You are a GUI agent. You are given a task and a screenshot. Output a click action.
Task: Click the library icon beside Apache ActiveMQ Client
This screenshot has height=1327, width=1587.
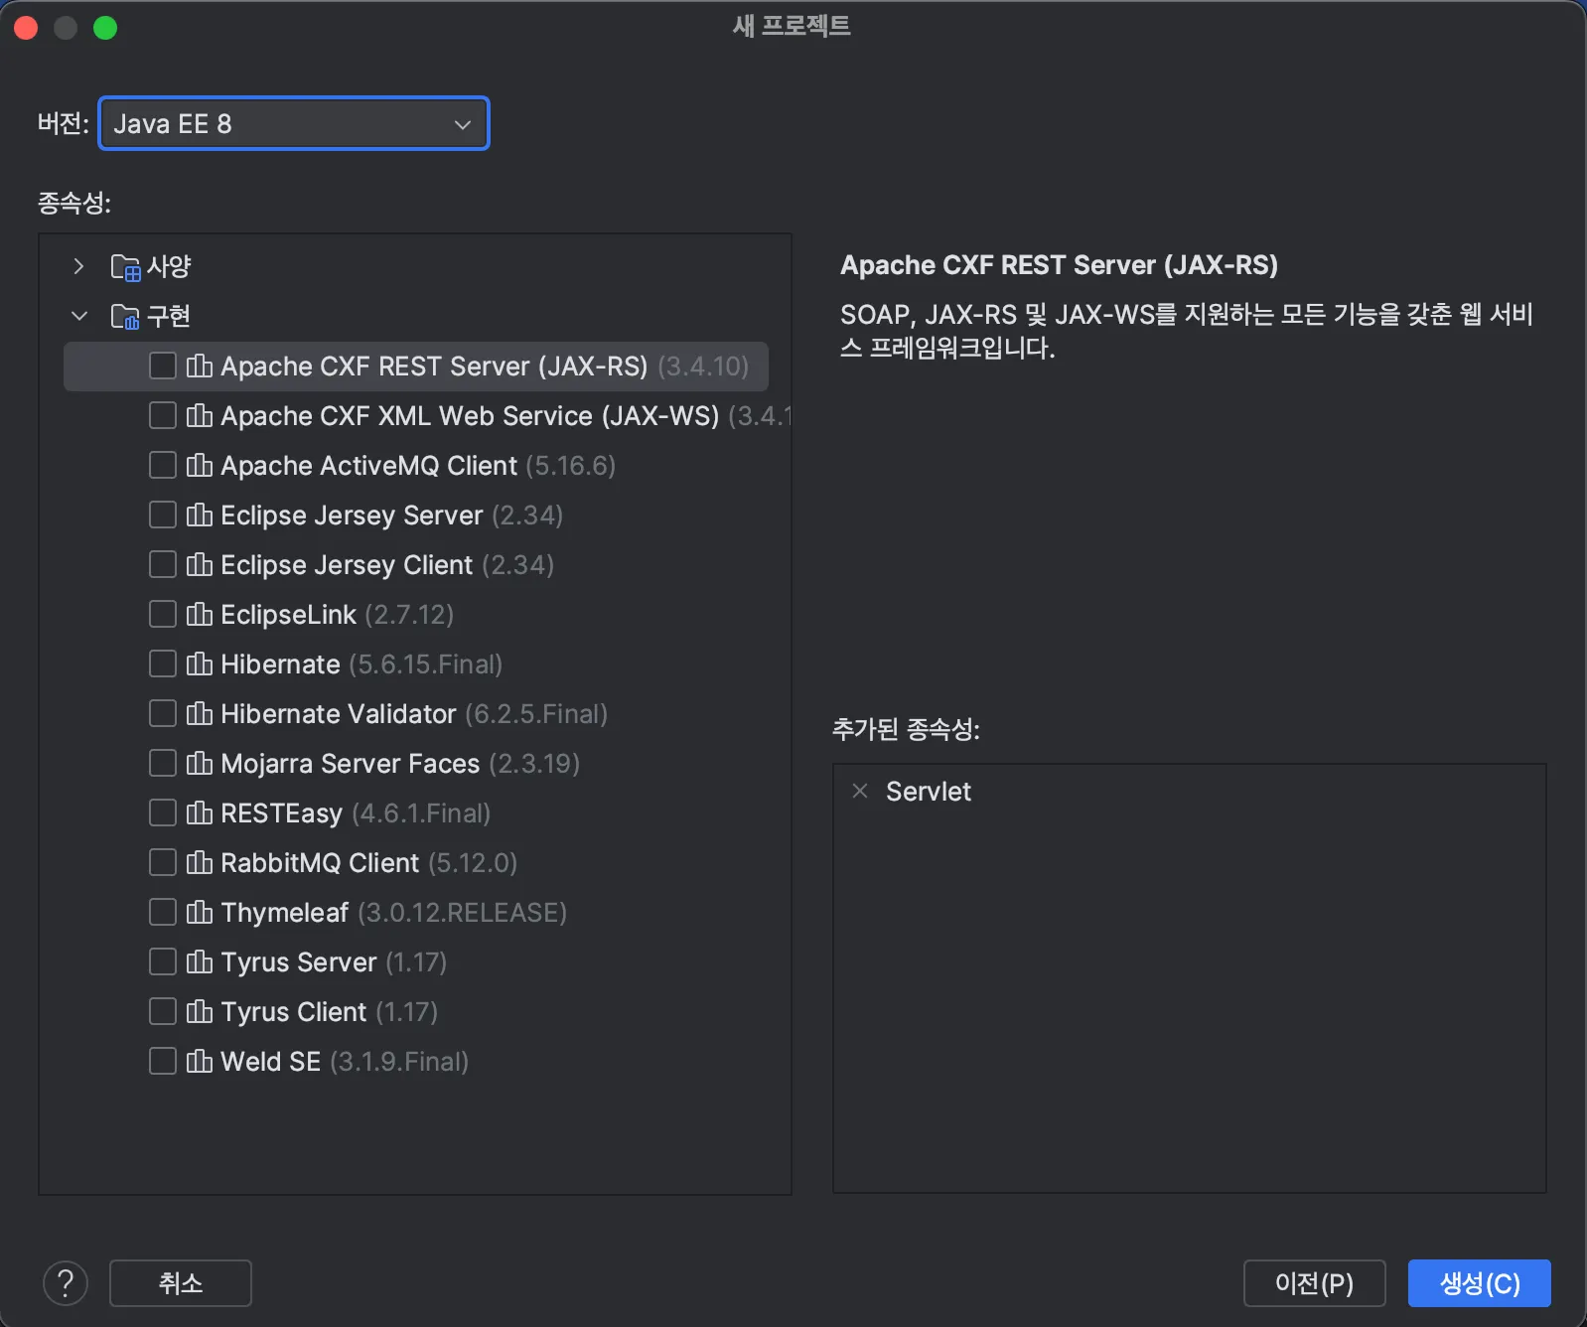point(200,466)
